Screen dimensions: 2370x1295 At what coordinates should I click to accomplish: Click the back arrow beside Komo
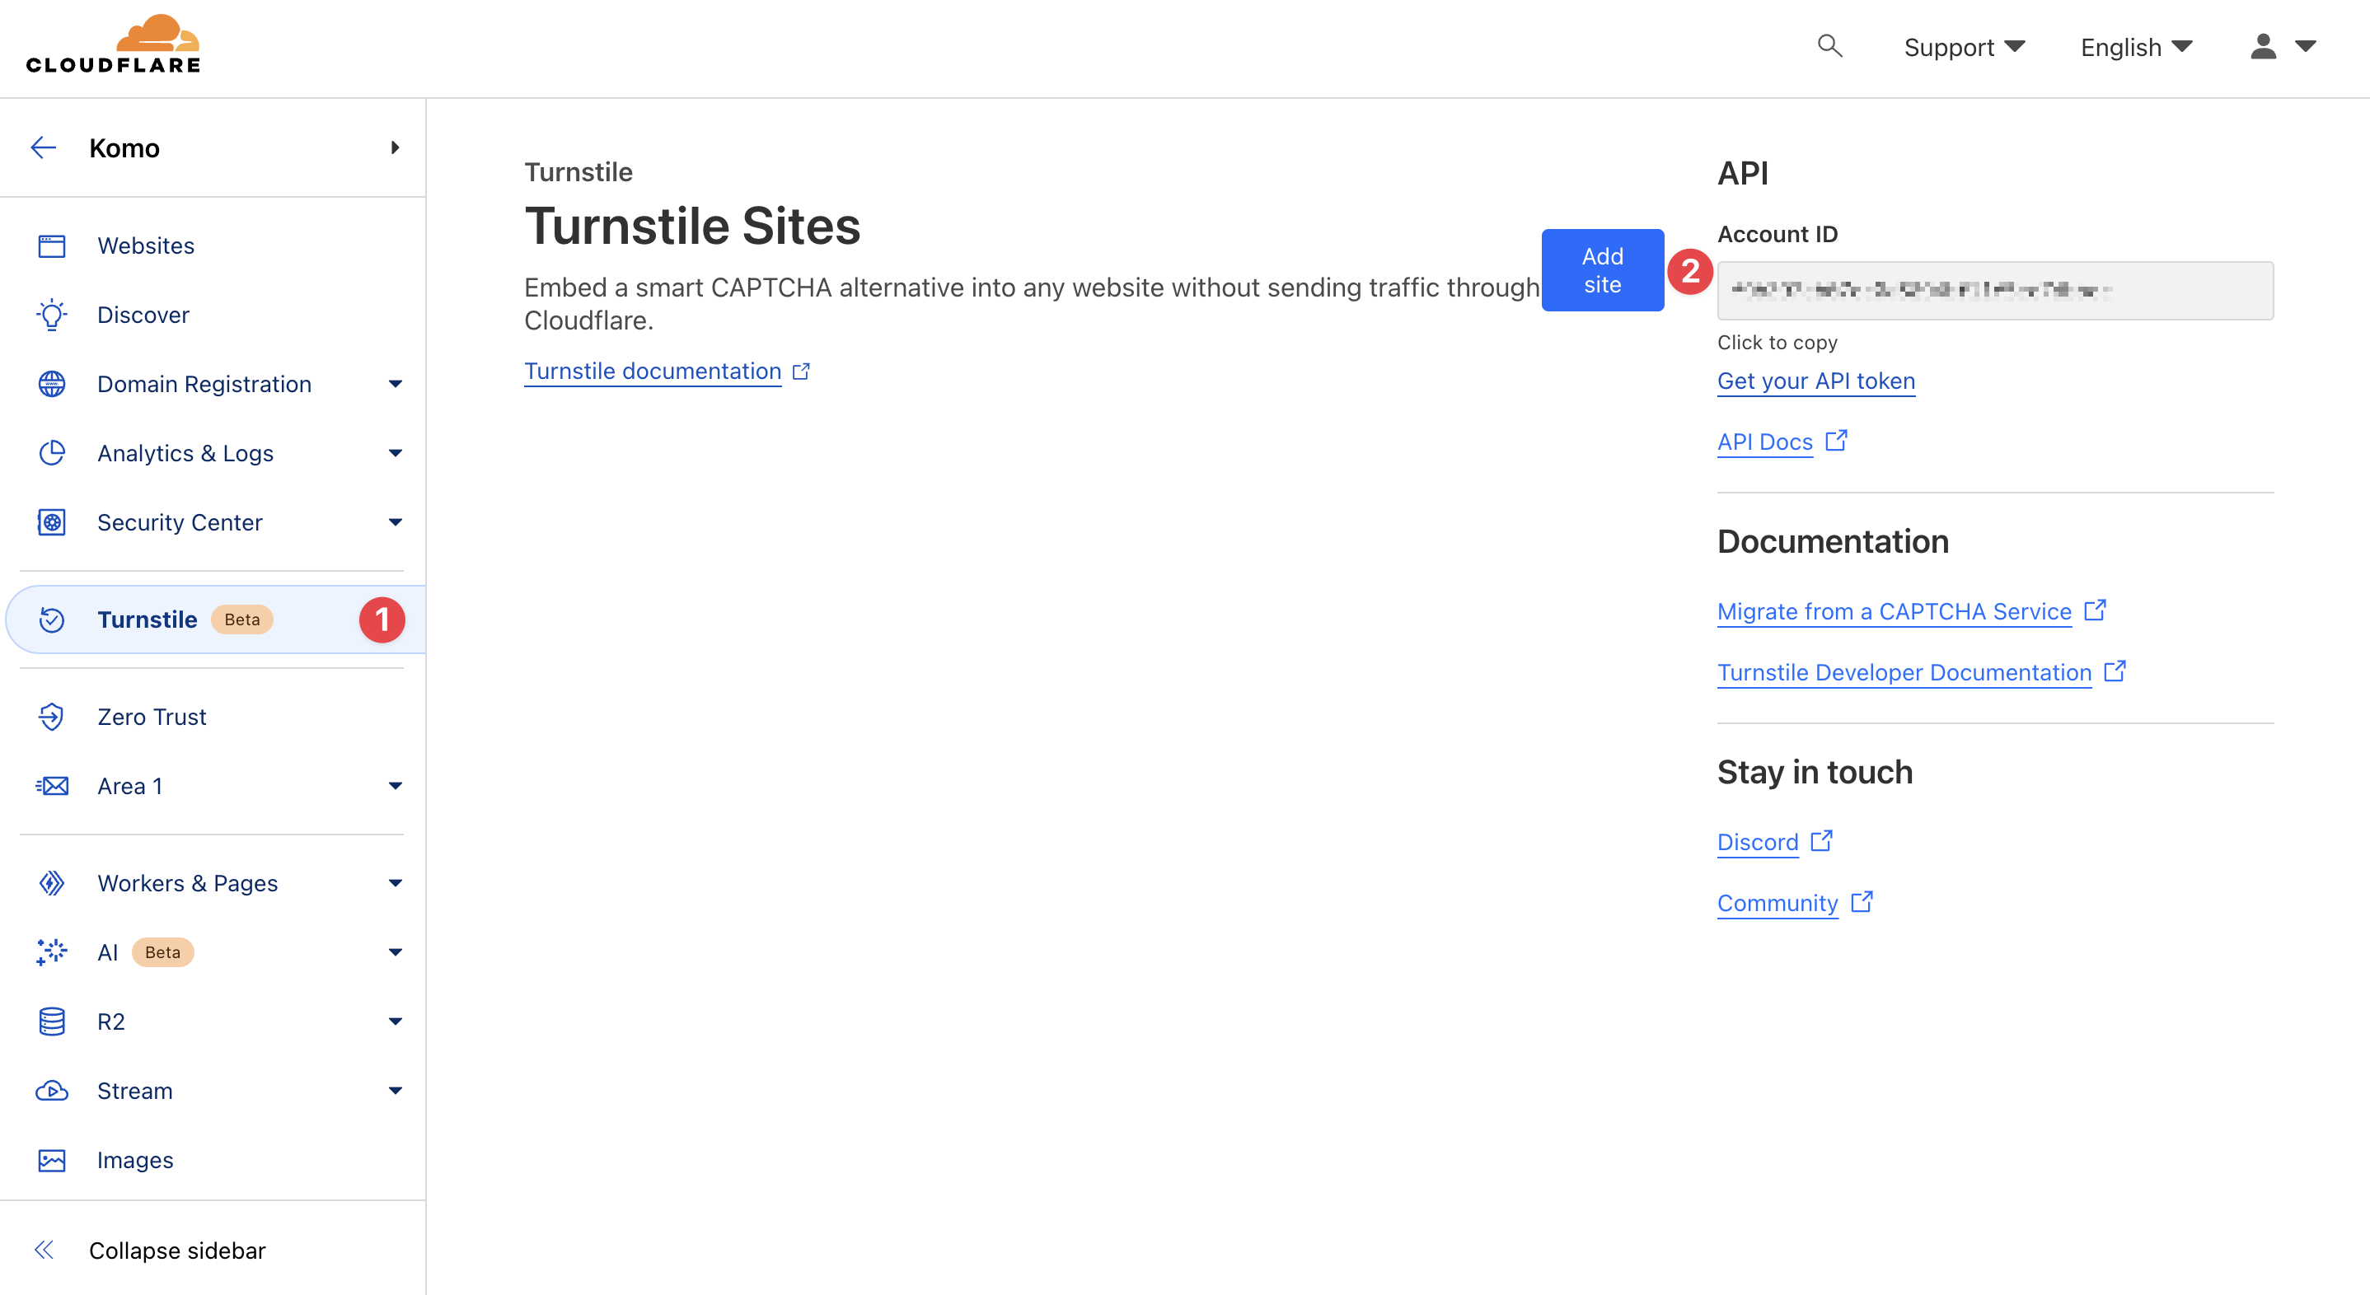point(43,148)
